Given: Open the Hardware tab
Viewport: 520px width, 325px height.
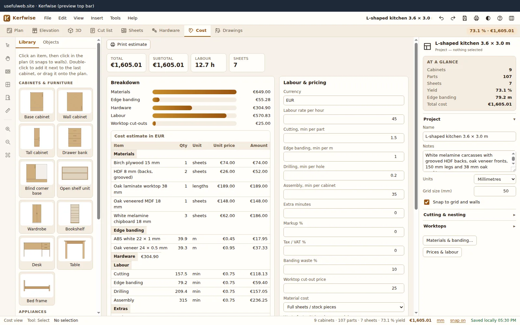Looking at the screenshot, I should pos(166,31).
